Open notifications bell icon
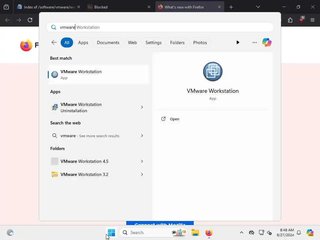The height and width of the screenshot is (240, 320). [299, 232]
